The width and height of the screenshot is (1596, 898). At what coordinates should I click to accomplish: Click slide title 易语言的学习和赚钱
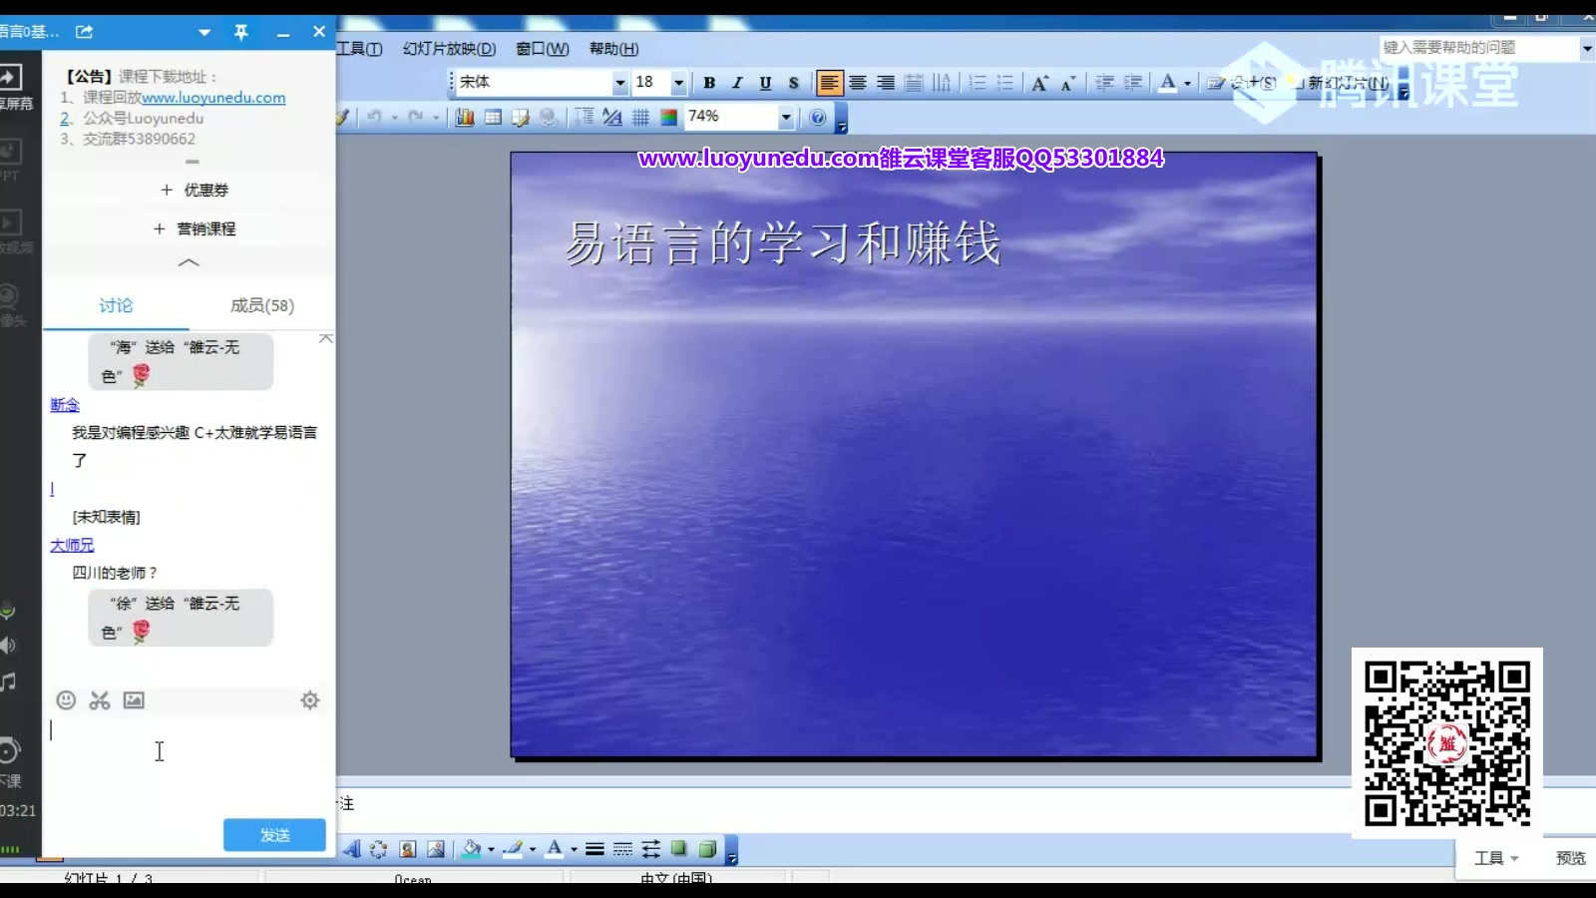(783, 244)
